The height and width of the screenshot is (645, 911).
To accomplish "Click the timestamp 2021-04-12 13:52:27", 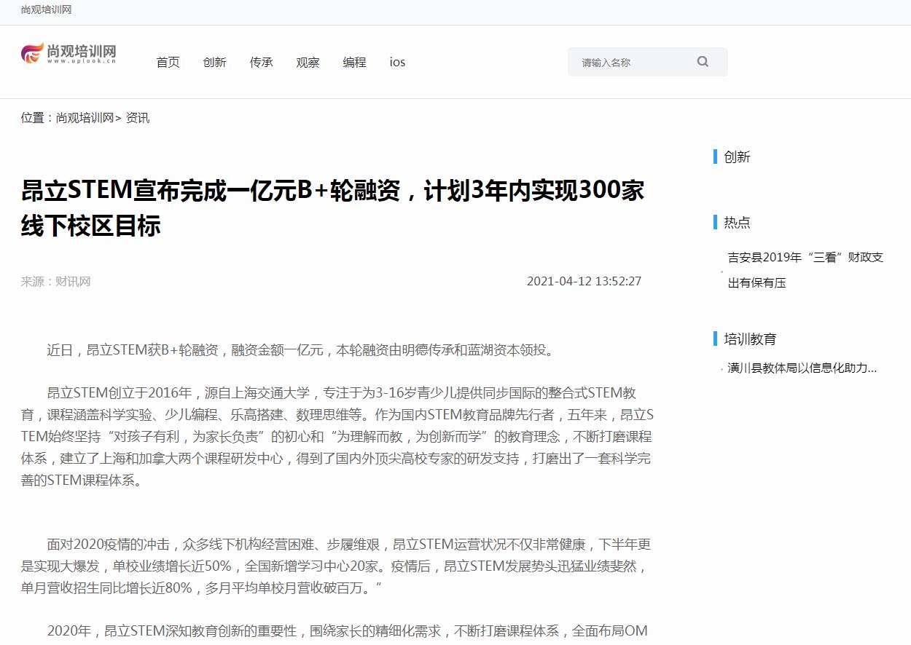I will pos(584,282).
